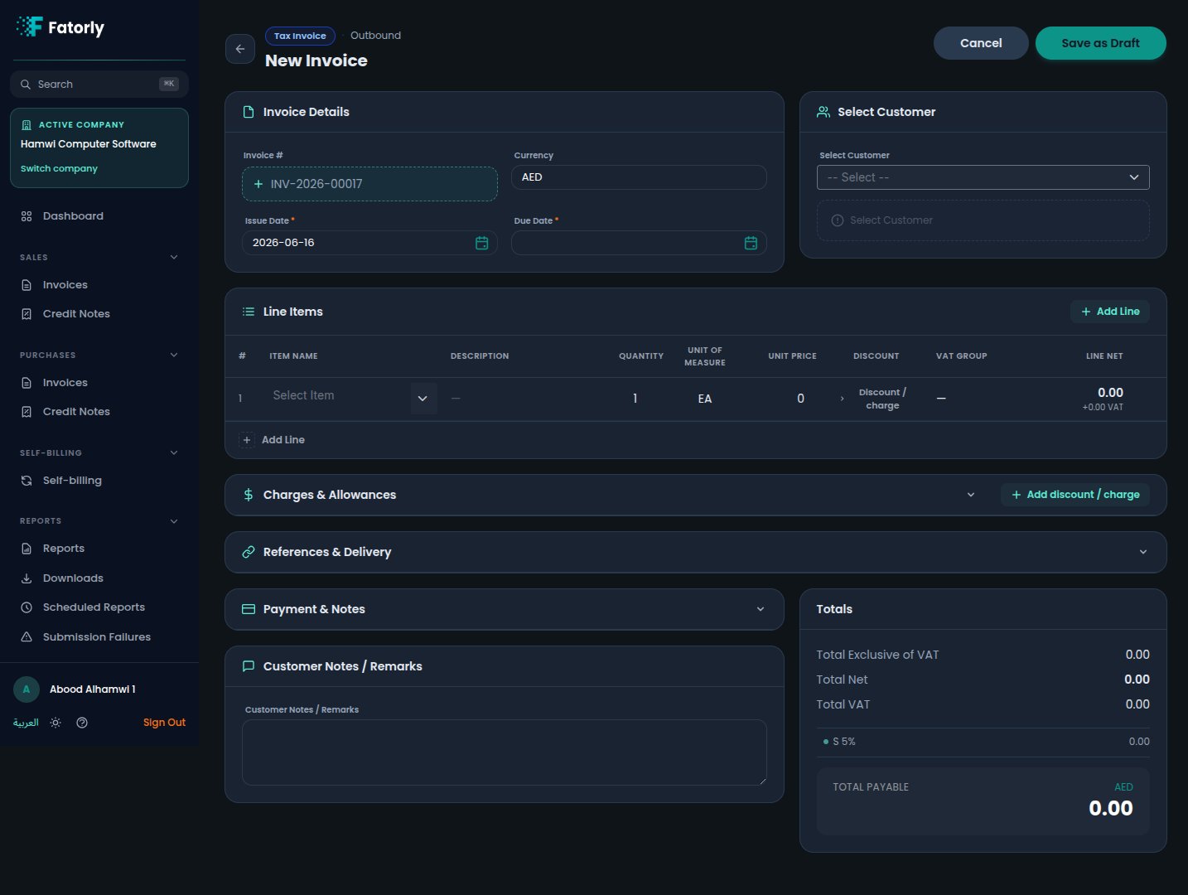Screen dimensions: 1188x895
Task: Open the Issue Date calendar picker
Action: (481, 243)
